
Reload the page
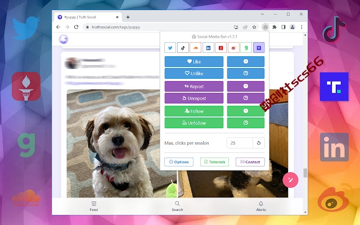[76, 27]
